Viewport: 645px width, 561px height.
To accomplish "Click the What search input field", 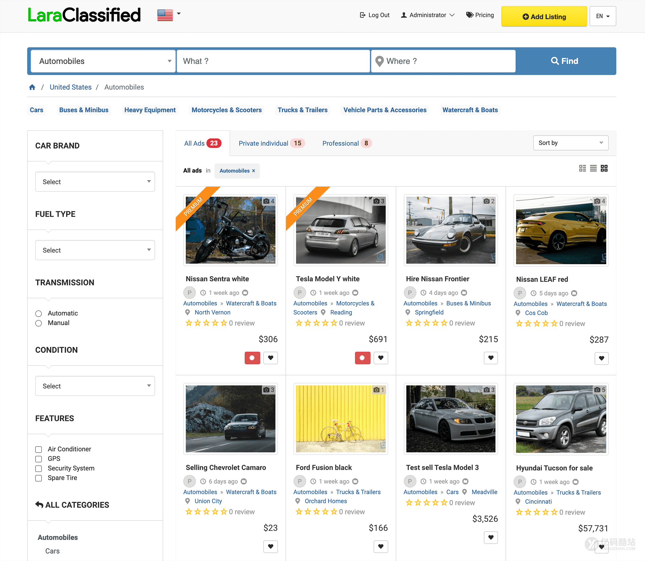I will 273,61.
